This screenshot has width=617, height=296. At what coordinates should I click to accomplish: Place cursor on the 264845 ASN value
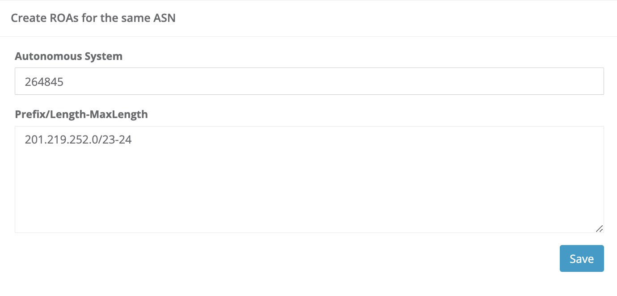pos(44,82)
